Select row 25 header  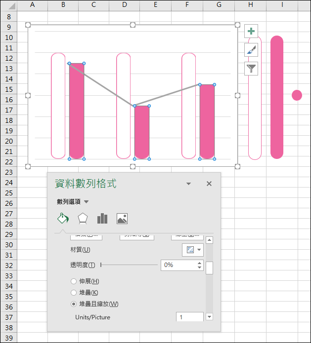point(9,193)
